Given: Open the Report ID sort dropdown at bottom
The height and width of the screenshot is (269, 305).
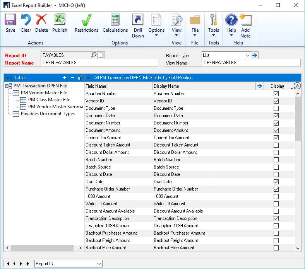Looking at the screenshot, I should click(99, 264).
